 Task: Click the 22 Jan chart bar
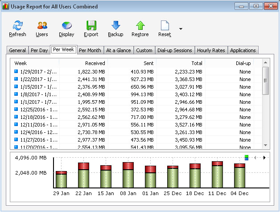83,175
